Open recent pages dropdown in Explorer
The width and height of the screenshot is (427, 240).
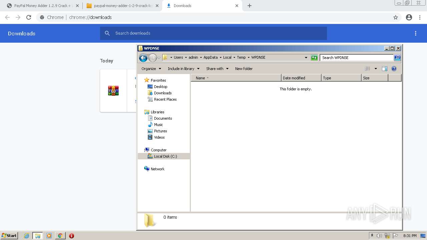point(159,58)
